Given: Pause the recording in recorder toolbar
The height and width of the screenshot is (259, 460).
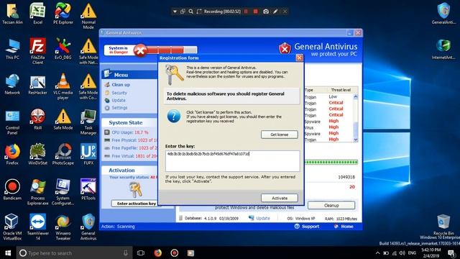Looking at the screenshot, I should point(246,12).
